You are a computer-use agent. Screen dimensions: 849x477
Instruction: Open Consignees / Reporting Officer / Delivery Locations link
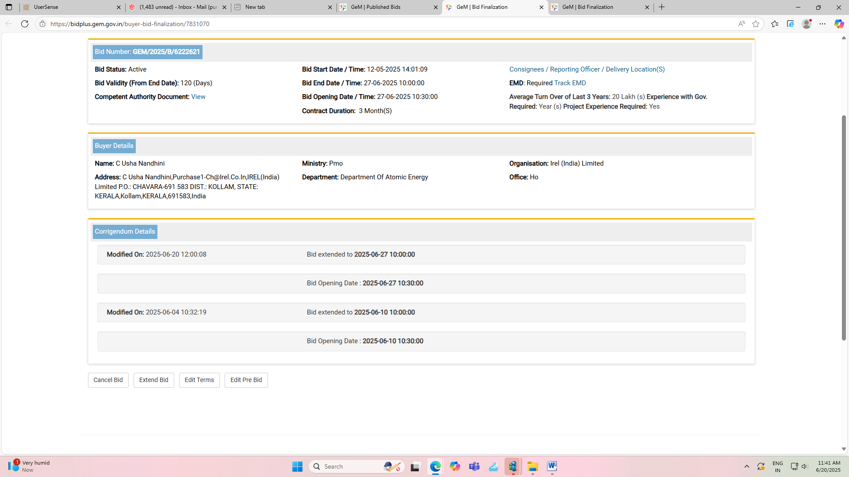pyautogui.click(x=587, y=69)
